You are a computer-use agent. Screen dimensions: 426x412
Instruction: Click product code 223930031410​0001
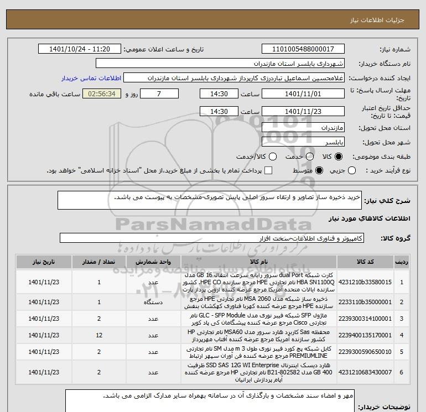pos(365,319)
